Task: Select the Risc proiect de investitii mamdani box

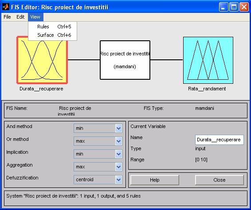Action: point(125,60)
